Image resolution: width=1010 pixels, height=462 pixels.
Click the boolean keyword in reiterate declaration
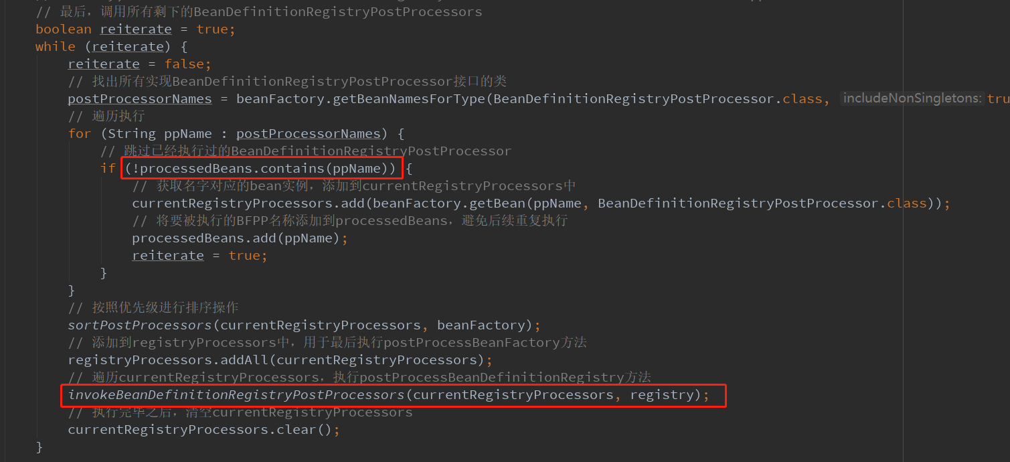[x=64, y=29]
